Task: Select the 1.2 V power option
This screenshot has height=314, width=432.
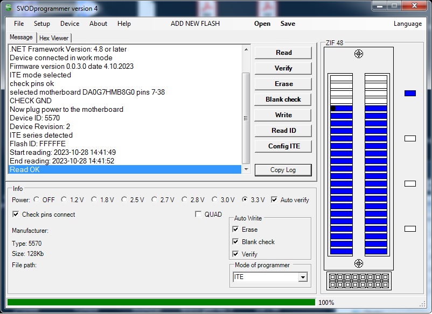Action: click(64, 199)
